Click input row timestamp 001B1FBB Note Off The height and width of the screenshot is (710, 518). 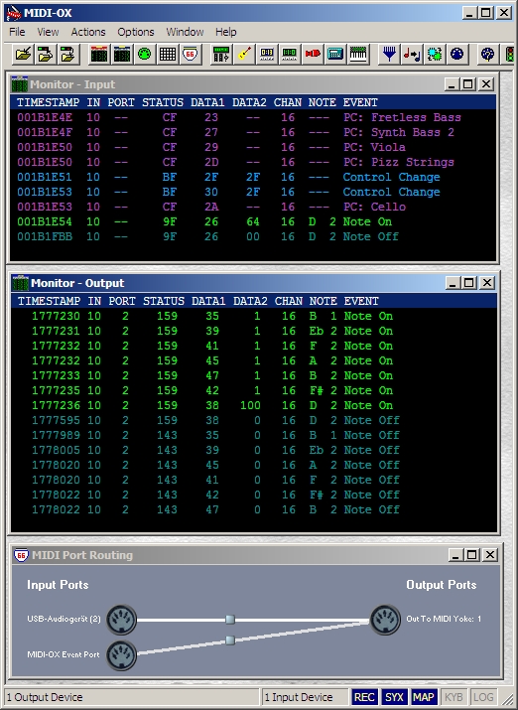click(253, 236)
